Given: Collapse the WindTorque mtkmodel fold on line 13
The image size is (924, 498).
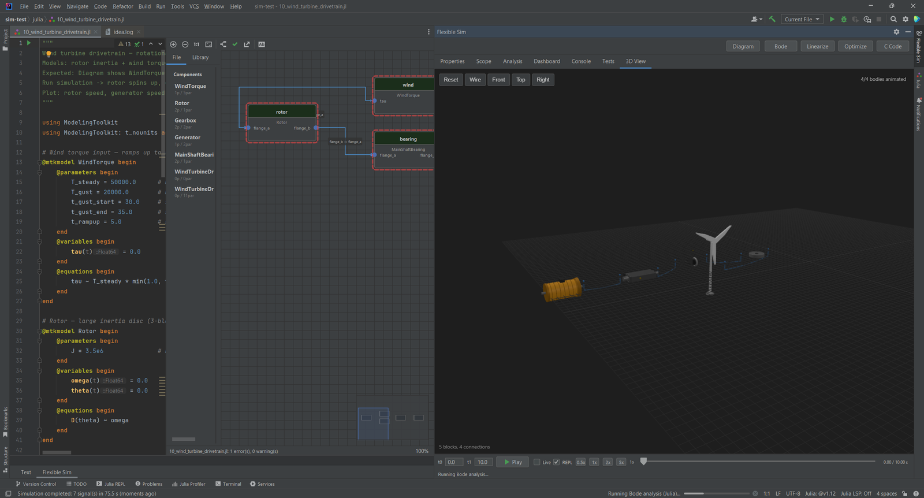Looking at the screenshot, I should (40, 162).
